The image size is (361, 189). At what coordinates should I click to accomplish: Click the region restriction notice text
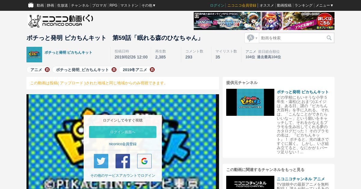[x=99, y=83]
